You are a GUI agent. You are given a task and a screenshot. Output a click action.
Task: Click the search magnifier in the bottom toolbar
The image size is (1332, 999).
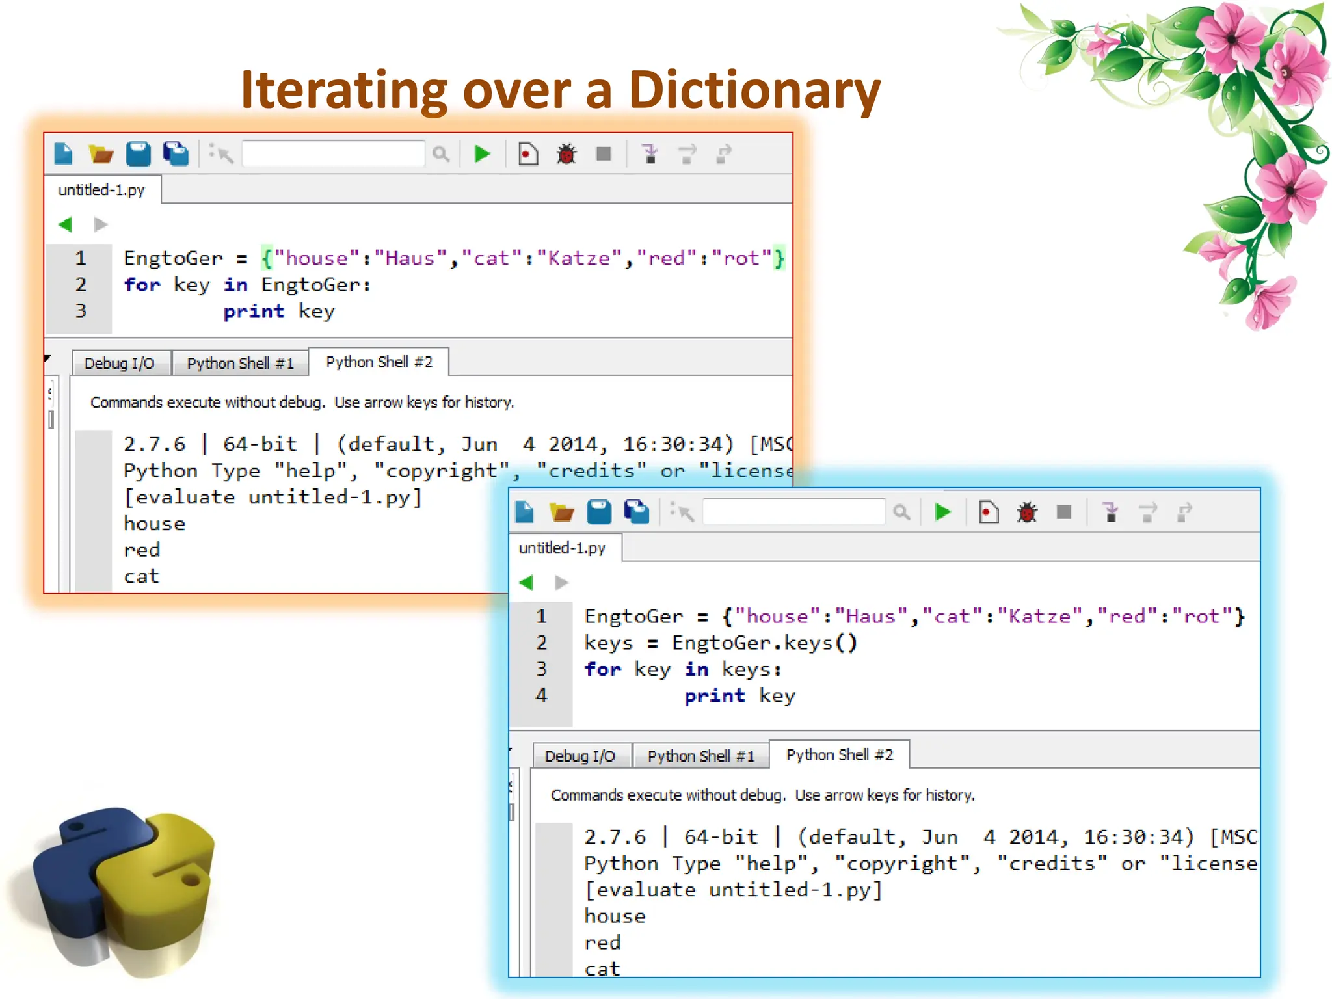click(901, 513)
